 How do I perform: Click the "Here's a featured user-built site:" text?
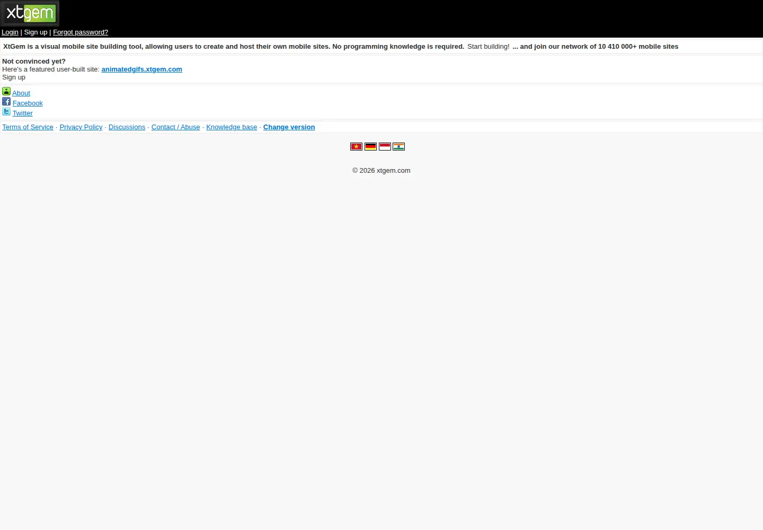[51, 69]
